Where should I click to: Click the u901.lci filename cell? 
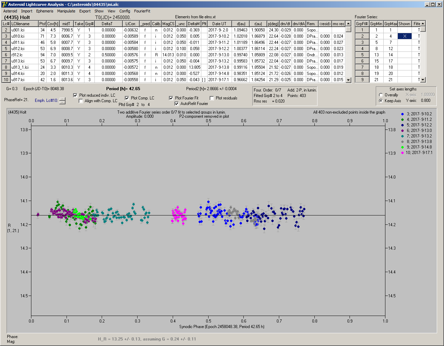pyautogui.click(x=24, y=30)
